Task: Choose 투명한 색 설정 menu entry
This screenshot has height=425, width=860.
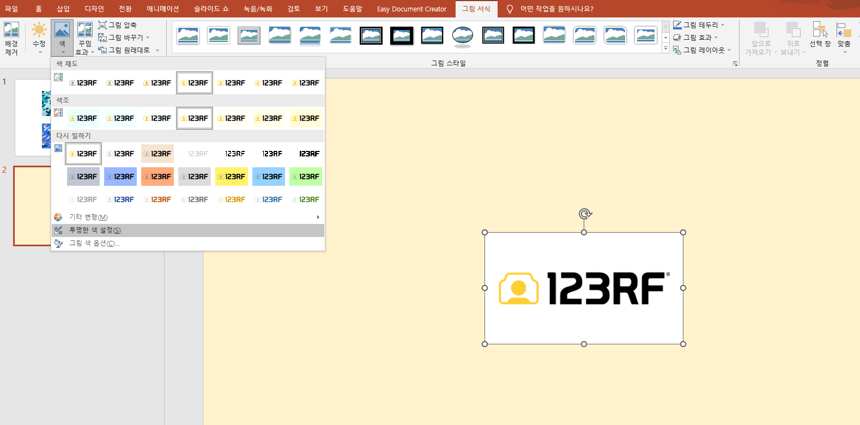Action: tap(188, 230)
